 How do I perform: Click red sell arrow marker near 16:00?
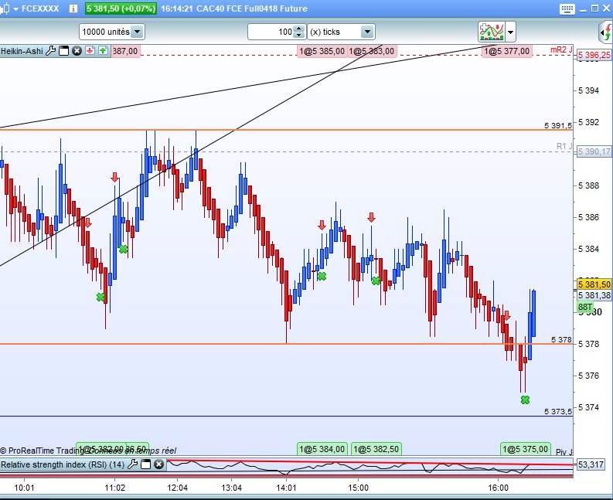click(x=507, y=316)
